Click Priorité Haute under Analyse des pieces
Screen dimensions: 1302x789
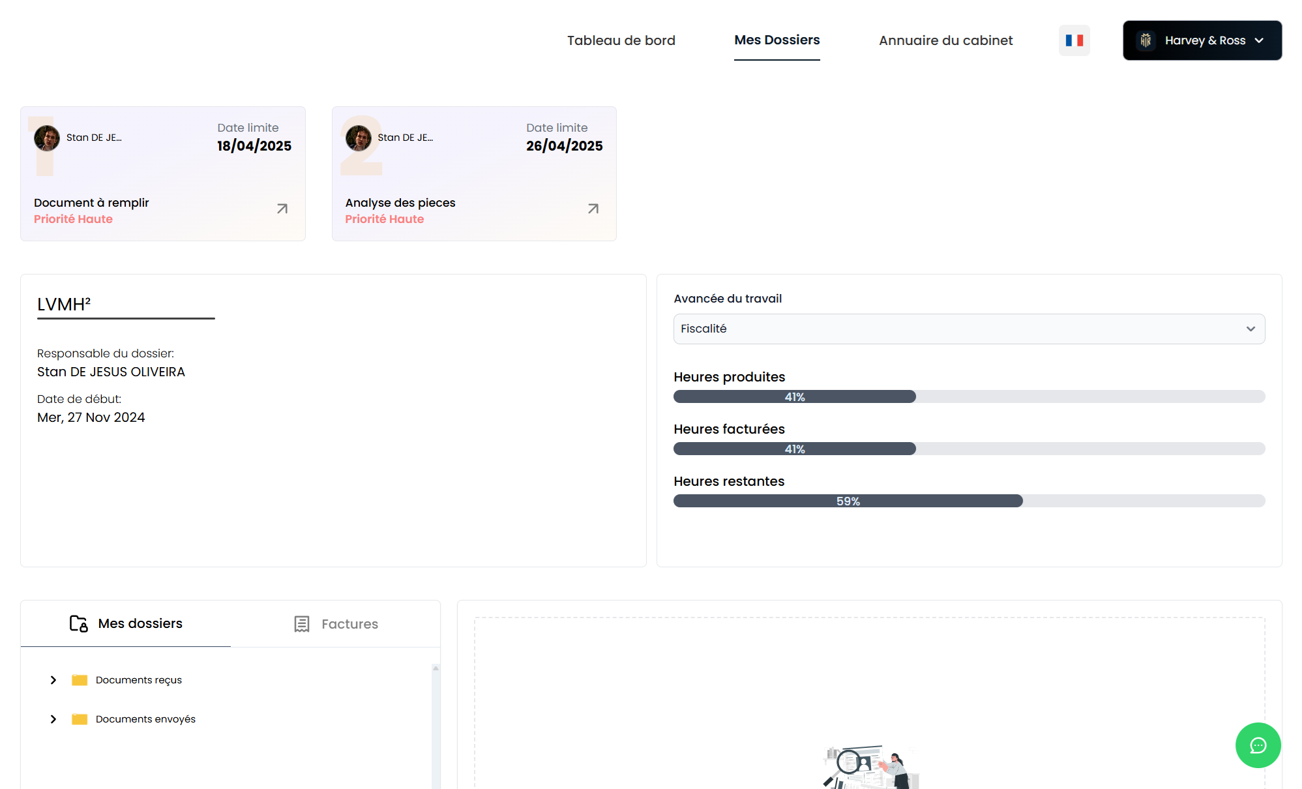[385, 219]
